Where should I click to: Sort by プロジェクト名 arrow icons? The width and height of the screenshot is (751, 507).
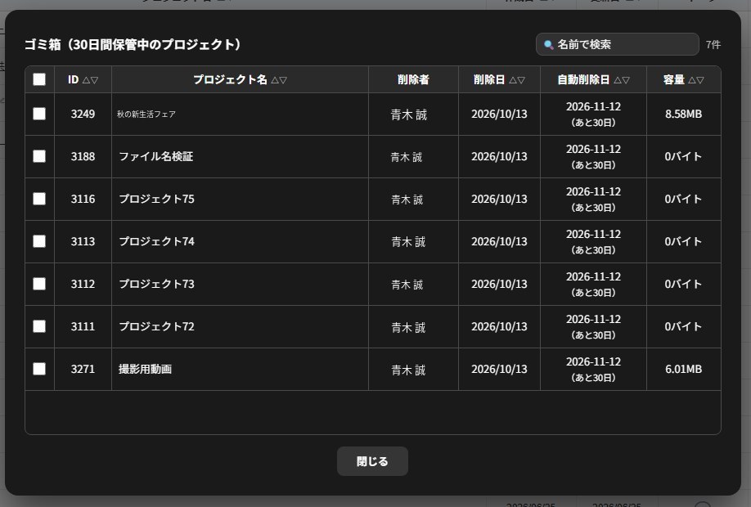(279, 80)
